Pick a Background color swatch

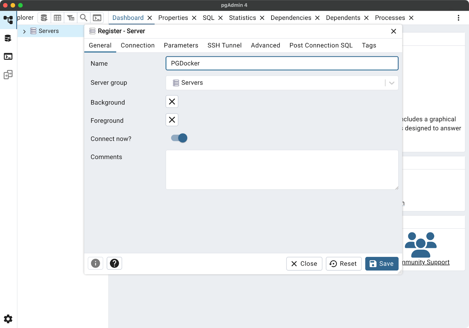click(172, 102)
